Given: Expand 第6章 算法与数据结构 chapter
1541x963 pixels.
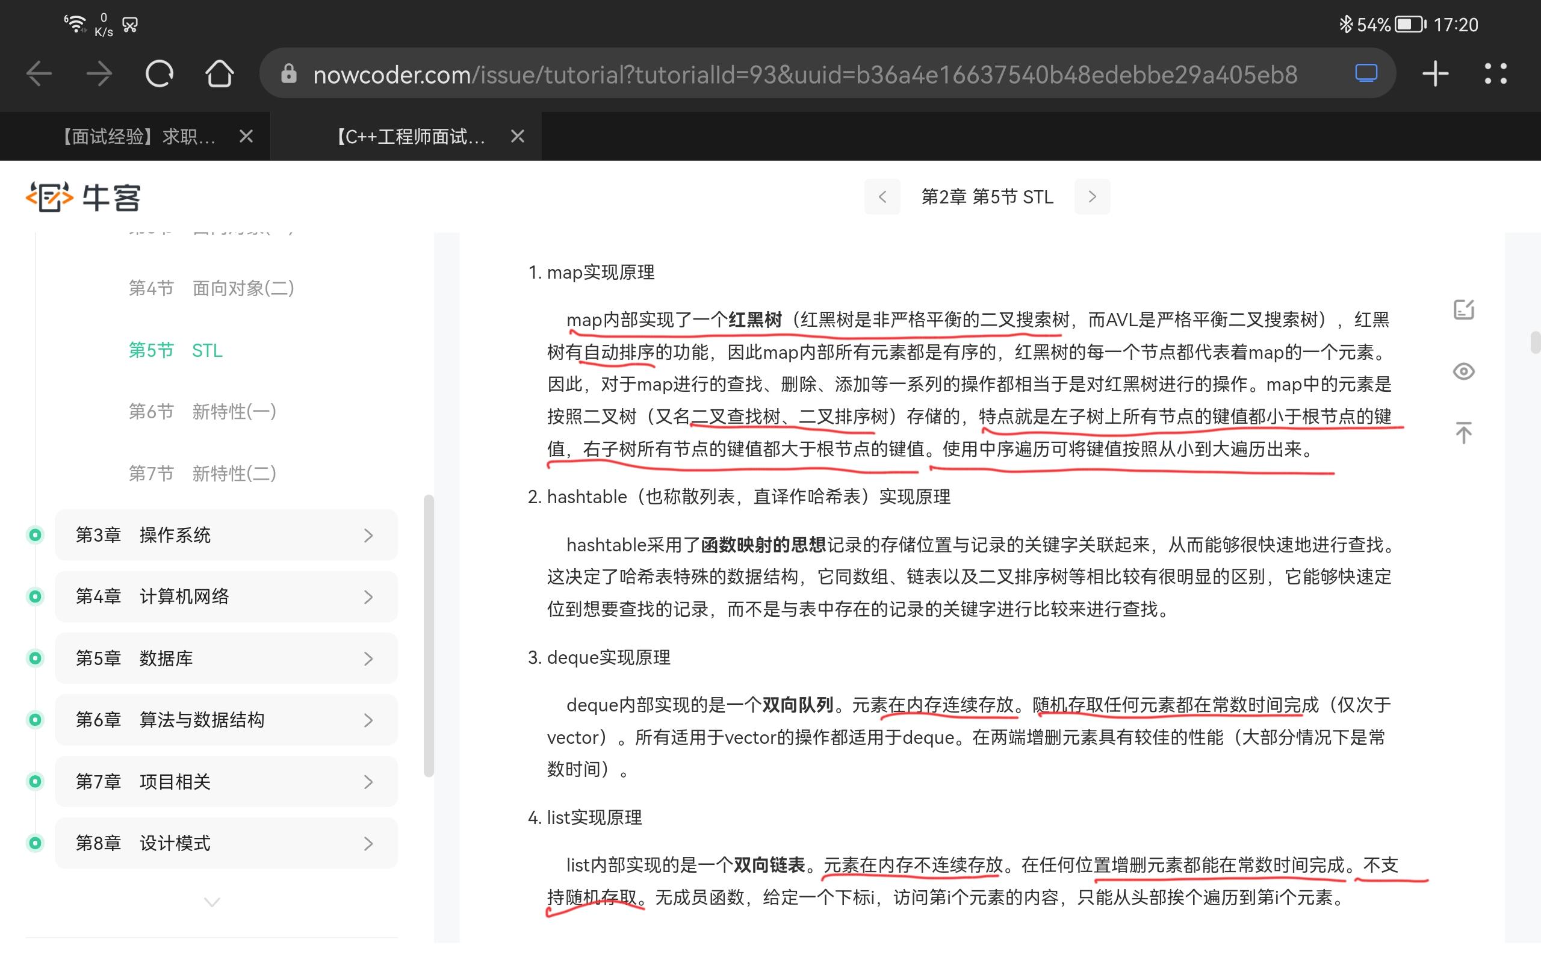Looking at the screenshot, I should tap(226, 720).
